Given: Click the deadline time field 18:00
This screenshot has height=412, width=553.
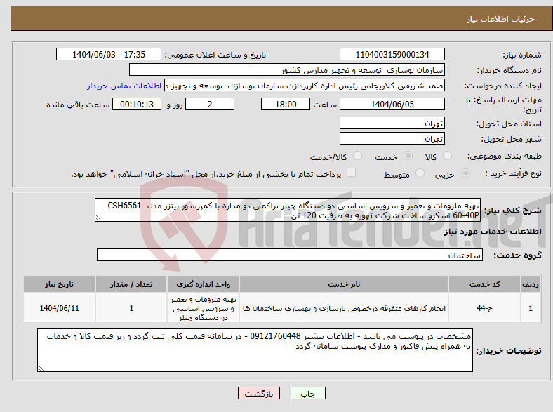Looking at the screenshot, I should (286, 104).
